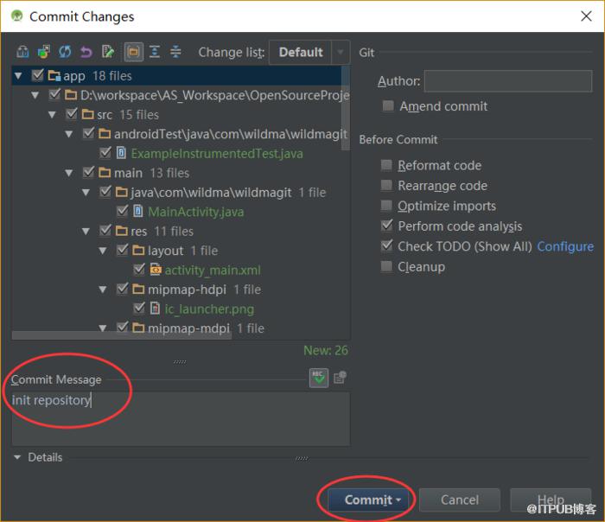The height and width of the screenshot is (522, 605).
Task: Enable the Optimize imports checkbox
Action: point(386,206)
